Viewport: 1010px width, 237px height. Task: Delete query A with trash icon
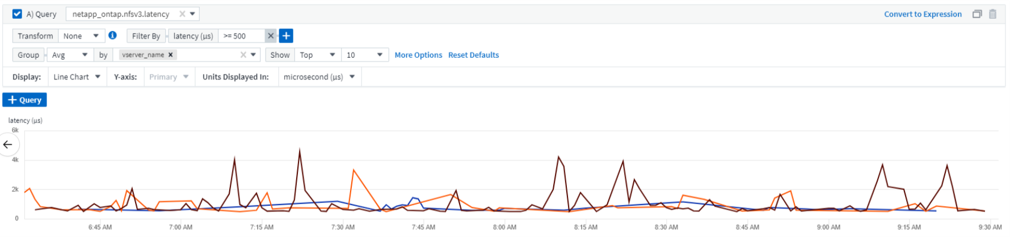[x=992, y=14]
